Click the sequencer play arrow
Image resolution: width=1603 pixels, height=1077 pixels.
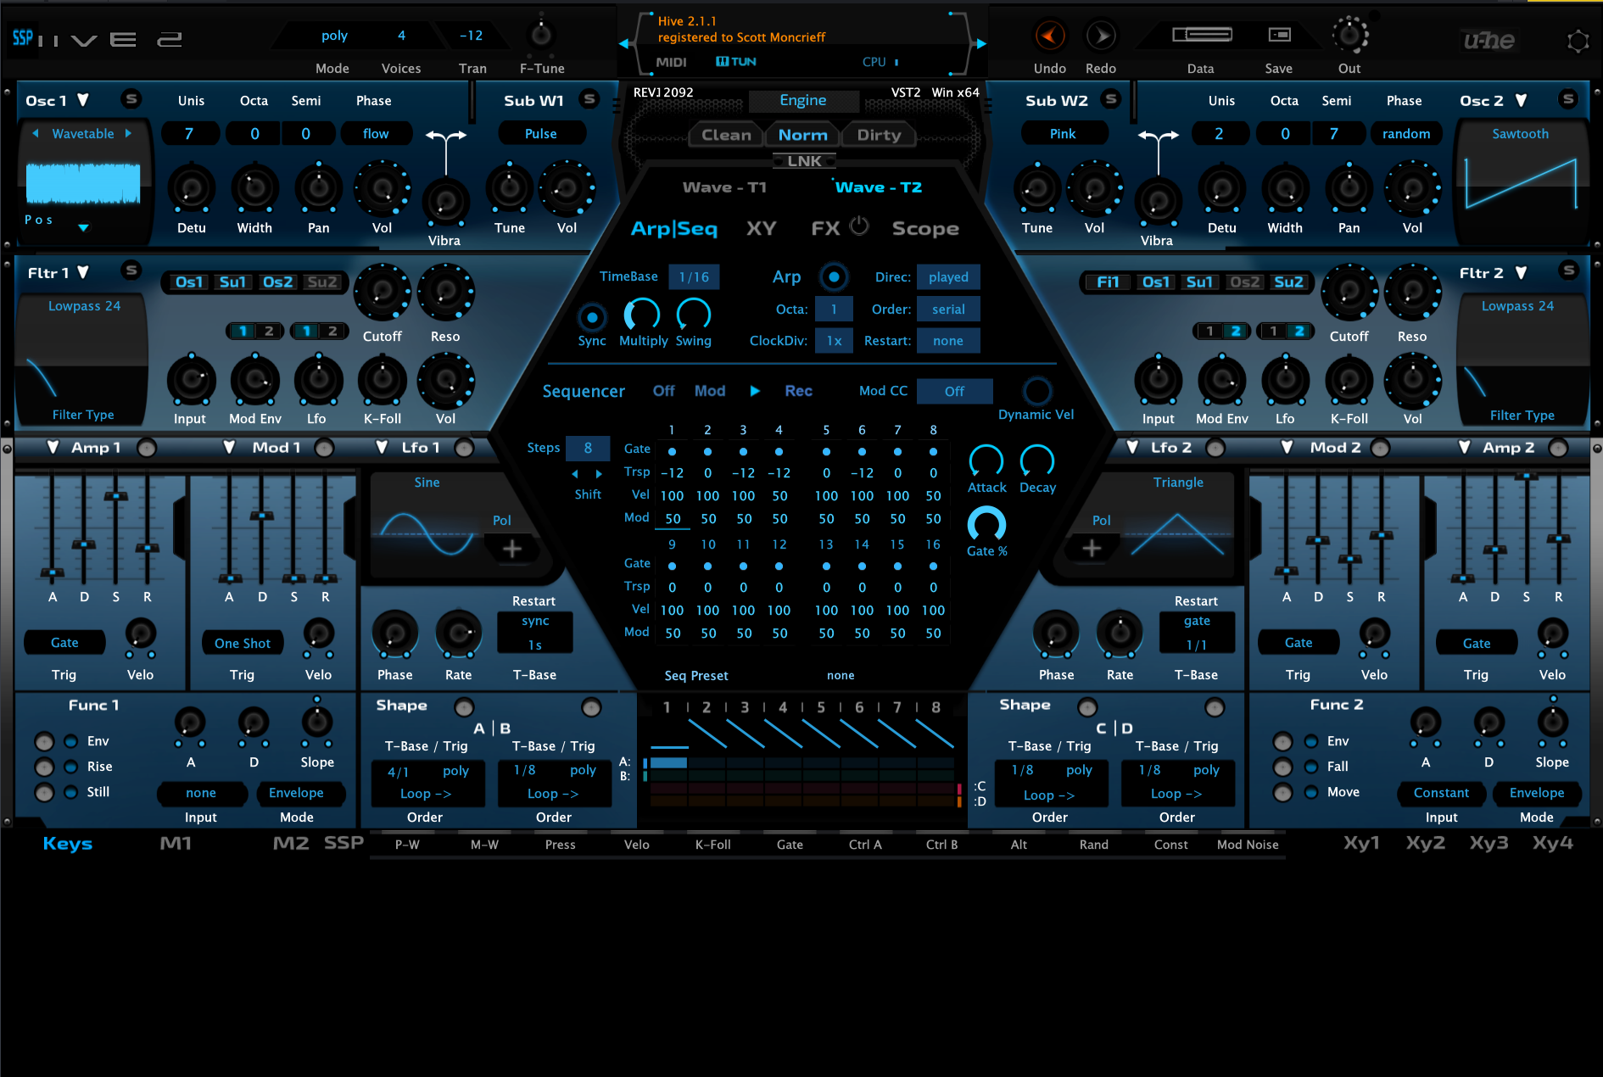[755, 391]
